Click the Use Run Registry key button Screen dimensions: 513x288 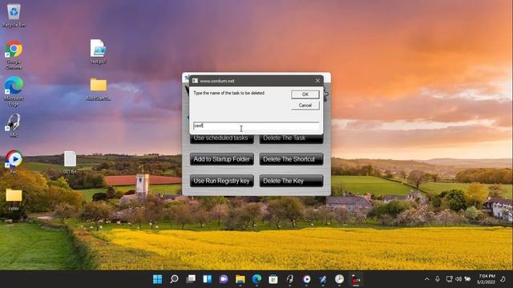click(222, 181)
